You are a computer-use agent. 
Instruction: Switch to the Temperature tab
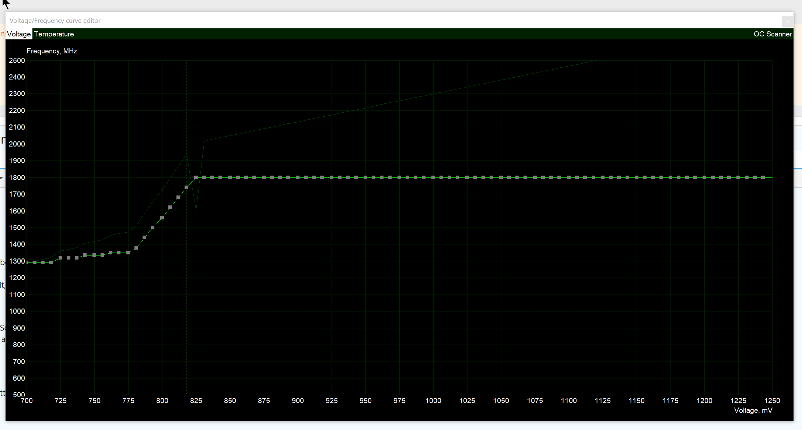[x=54, y=34]
